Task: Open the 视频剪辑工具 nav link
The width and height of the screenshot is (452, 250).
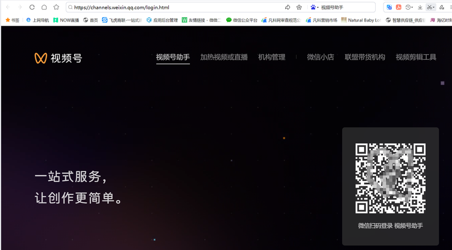Action: (x=416, y=57)
